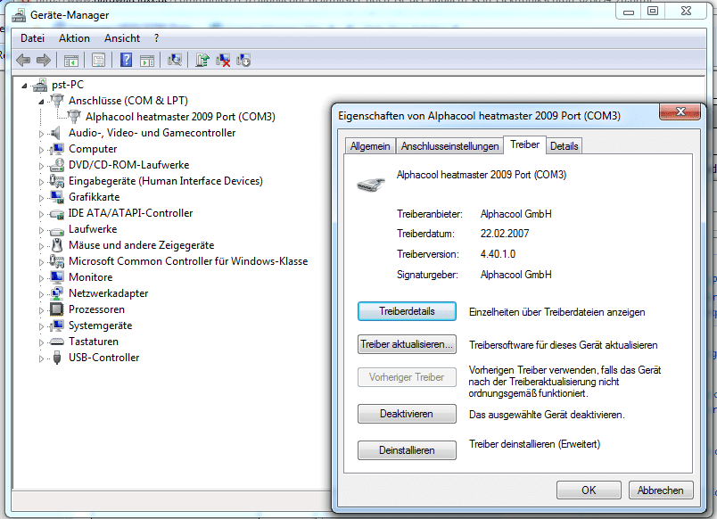Switch to the Allgemein tab
The height and width of the screenshot is (519, 717).
click(x=370, y=146)
